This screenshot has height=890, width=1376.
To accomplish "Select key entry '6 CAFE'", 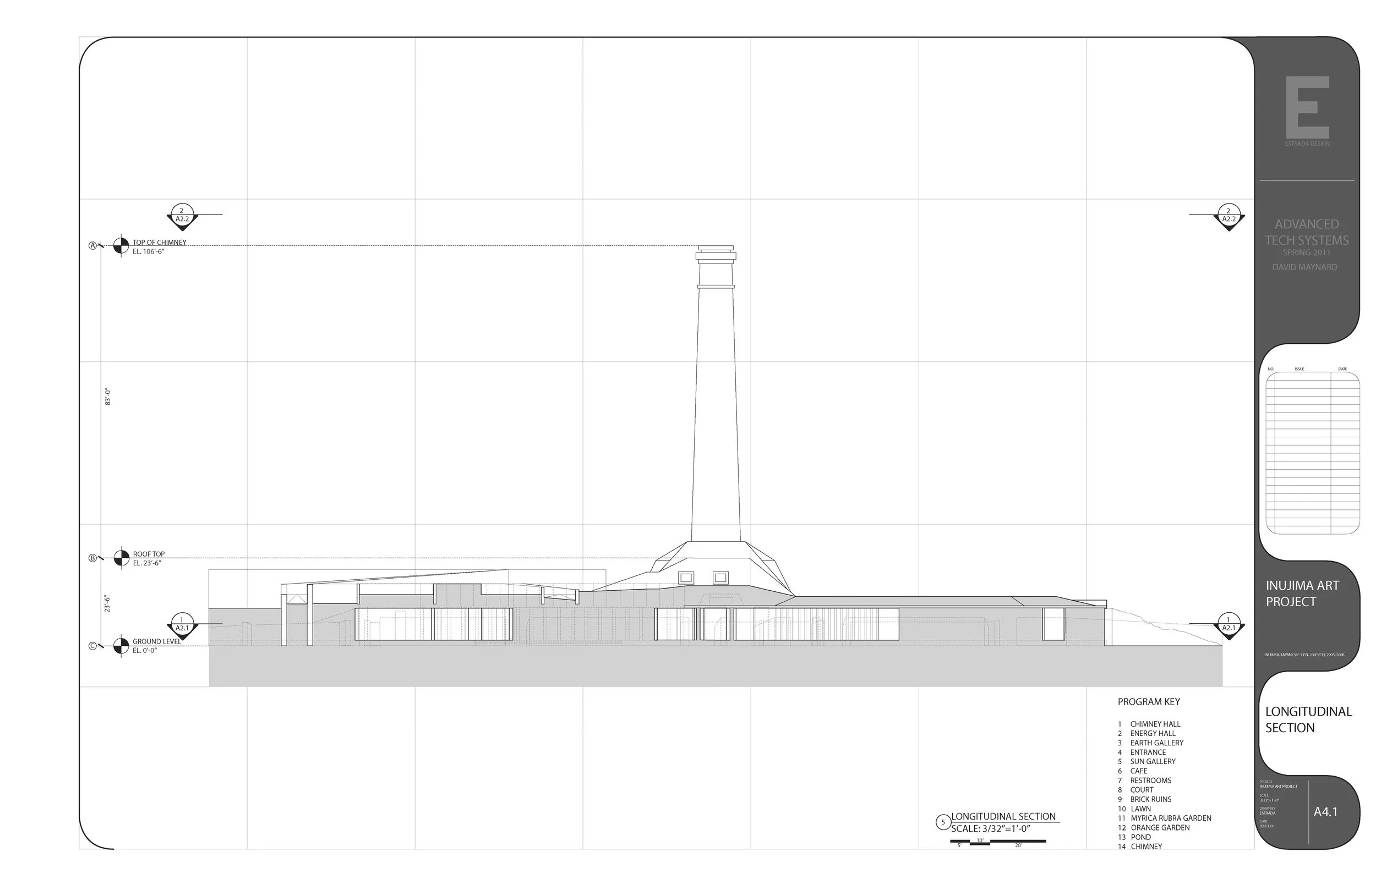I will [1133, 771].
